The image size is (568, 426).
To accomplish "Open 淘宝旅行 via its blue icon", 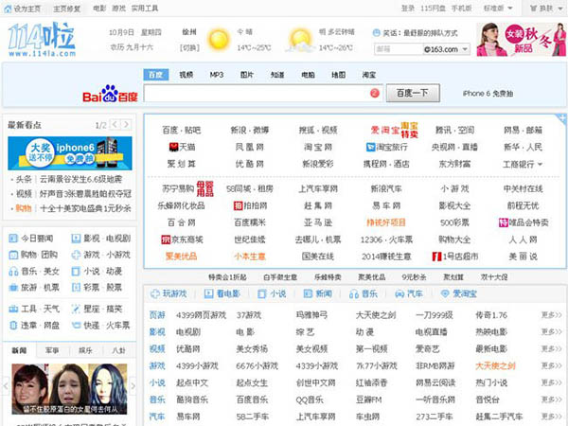I will point(370,147).
